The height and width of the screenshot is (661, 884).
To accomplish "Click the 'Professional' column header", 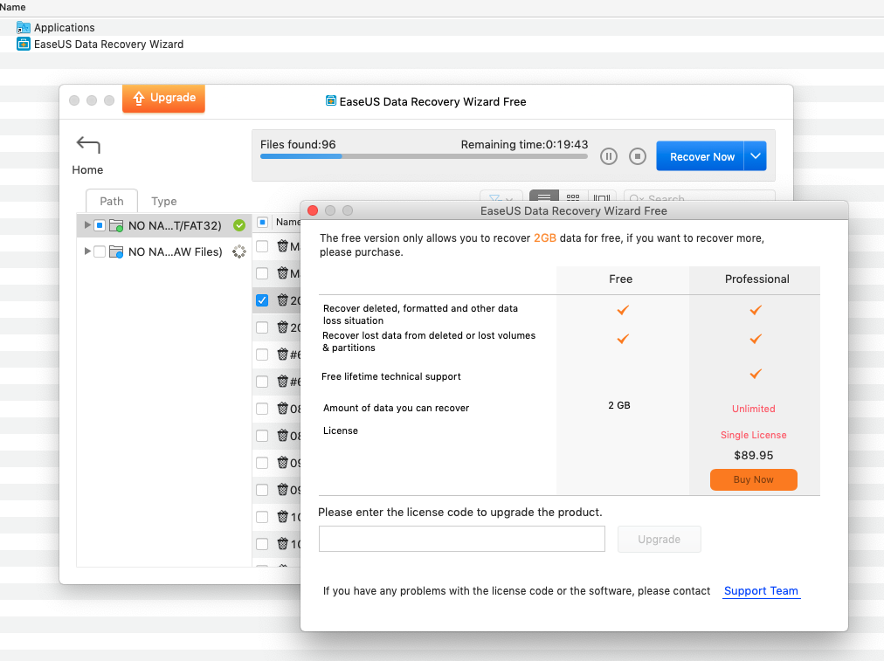I will coord(757,279).
